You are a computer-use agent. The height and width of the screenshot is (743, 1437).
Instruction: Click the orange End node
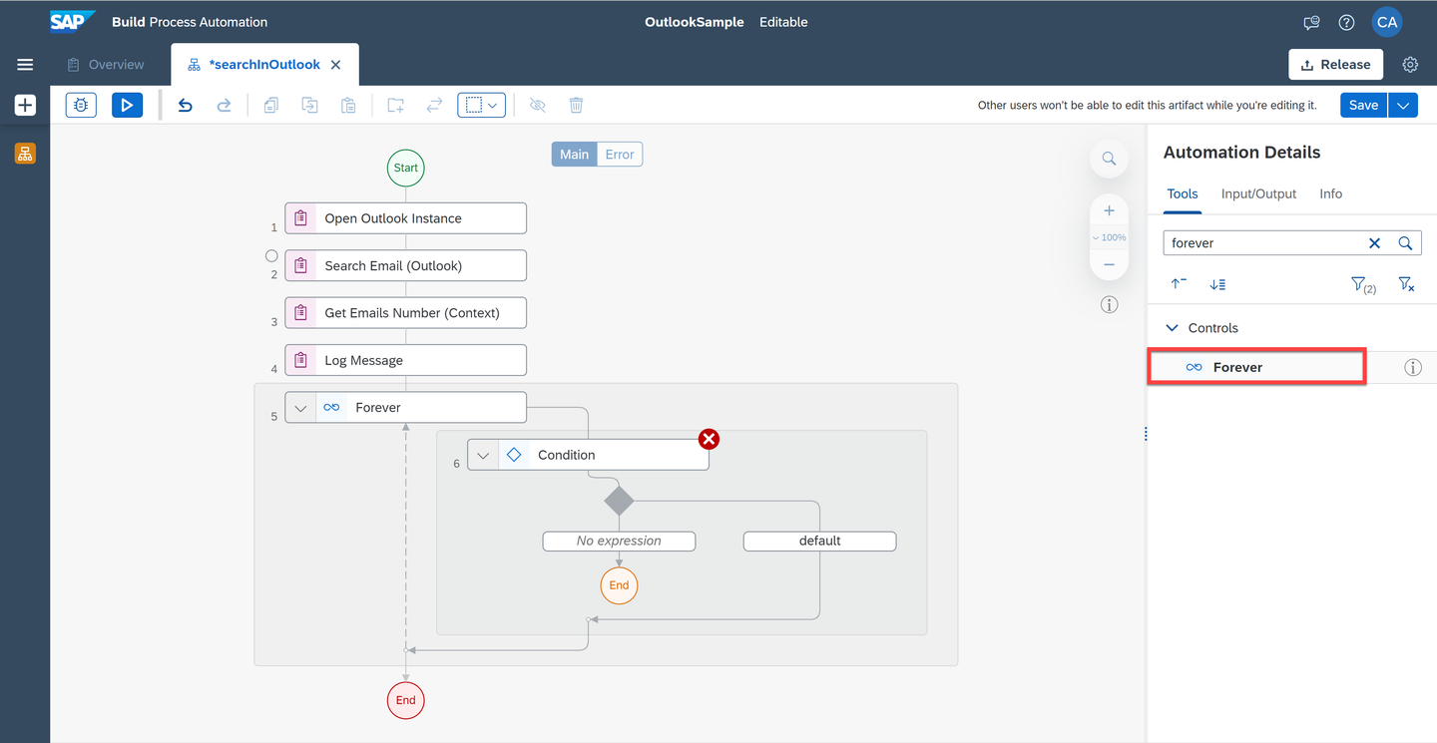[619, 585]
